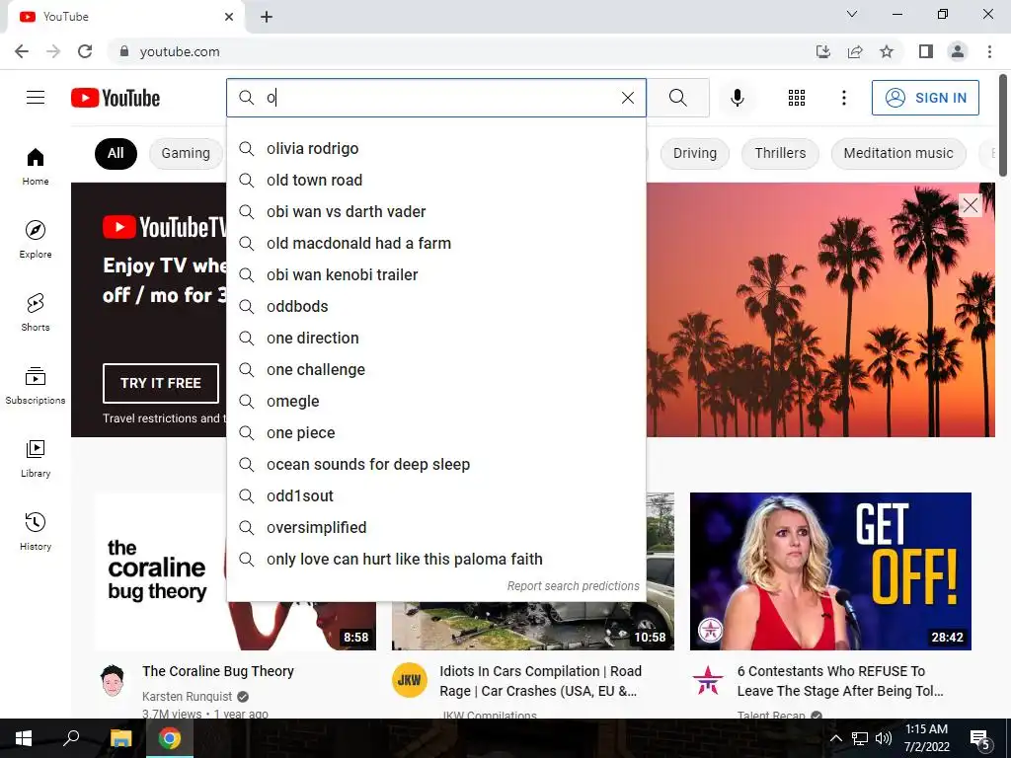Open the tab search chevron dropdown
This screenshot has width=1011, height=758.
(852, 14)
